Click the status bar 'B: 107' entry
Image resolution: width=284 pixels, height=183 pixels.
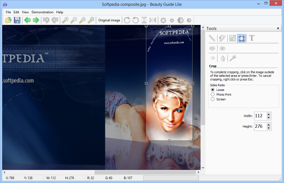click(x=128, y=178)
